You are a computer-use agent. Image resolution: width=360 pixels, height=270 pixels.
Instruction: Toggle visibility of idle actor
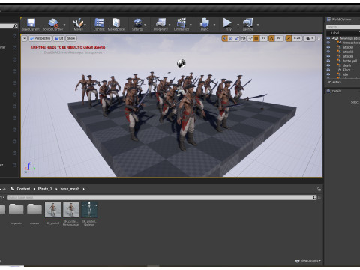coord(328,74)
